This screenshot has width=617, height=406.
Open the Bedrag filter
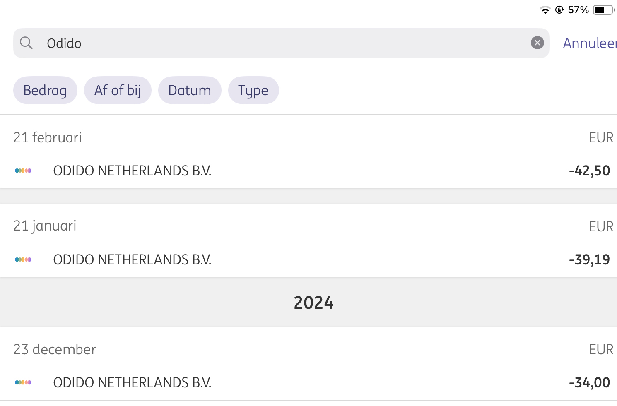(45, 90)
